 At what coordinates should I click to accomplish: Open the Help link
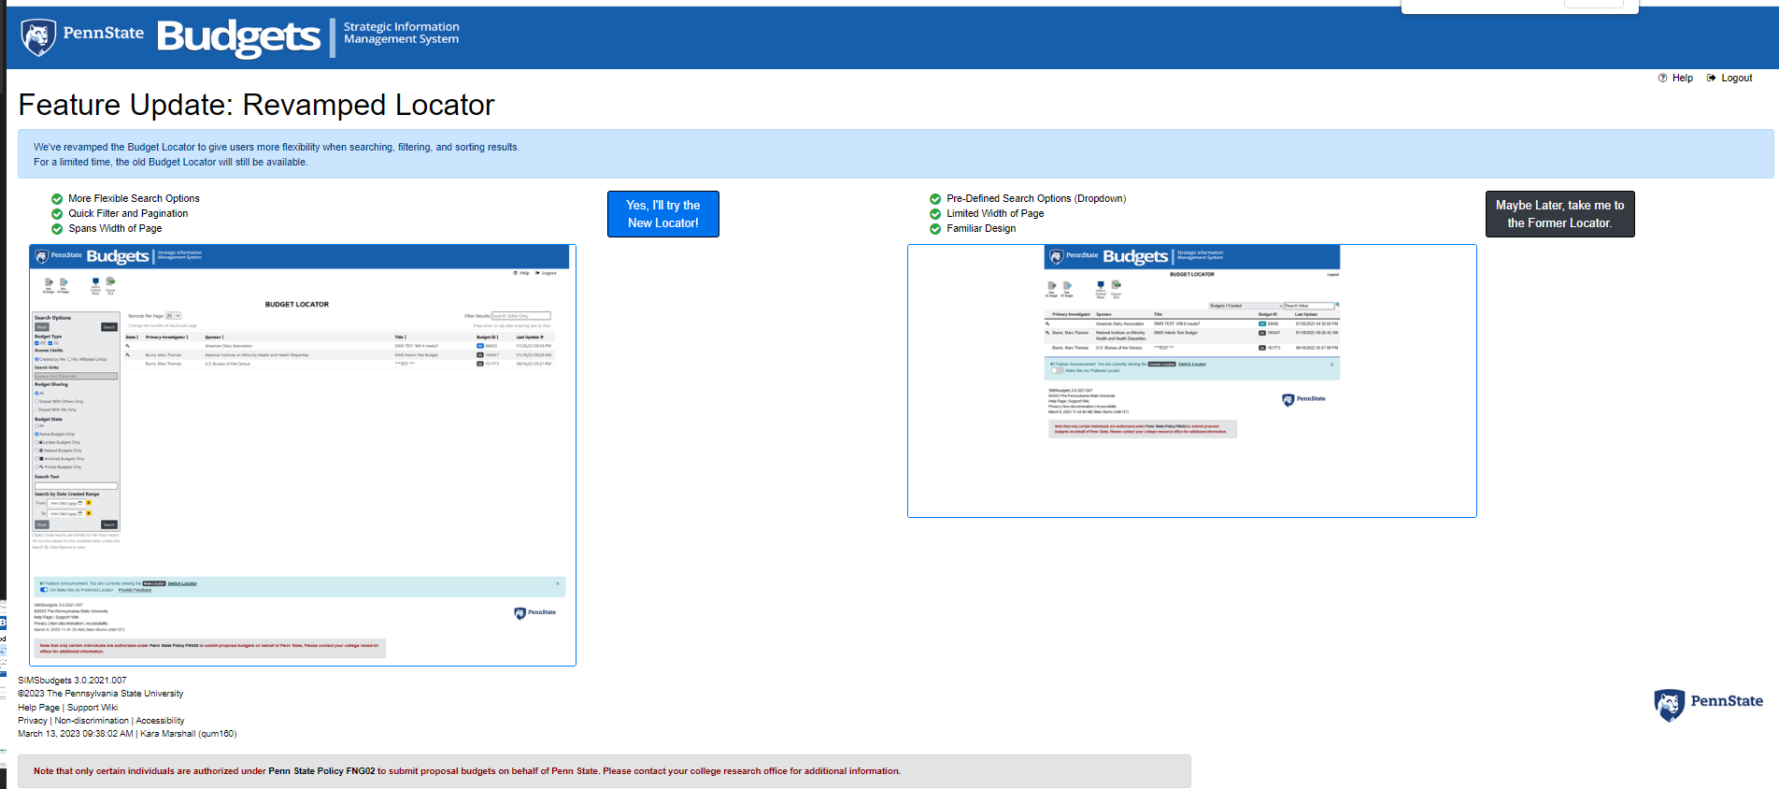click(1682, 78)
